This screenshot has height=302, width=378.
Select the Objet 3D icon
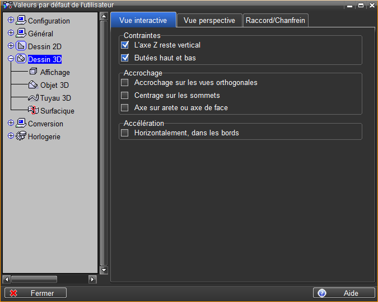click(x=33, y=85)
